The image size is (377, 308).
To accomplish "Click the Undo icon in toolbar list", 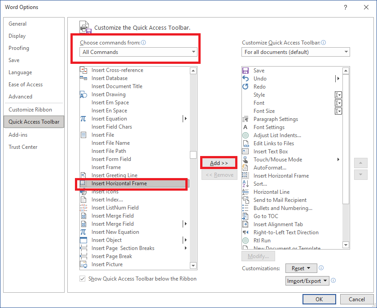I will (245, 79).
